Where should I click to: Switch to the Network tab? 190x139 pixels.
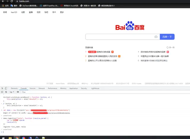pyautogui.click(x=42, y=88)
